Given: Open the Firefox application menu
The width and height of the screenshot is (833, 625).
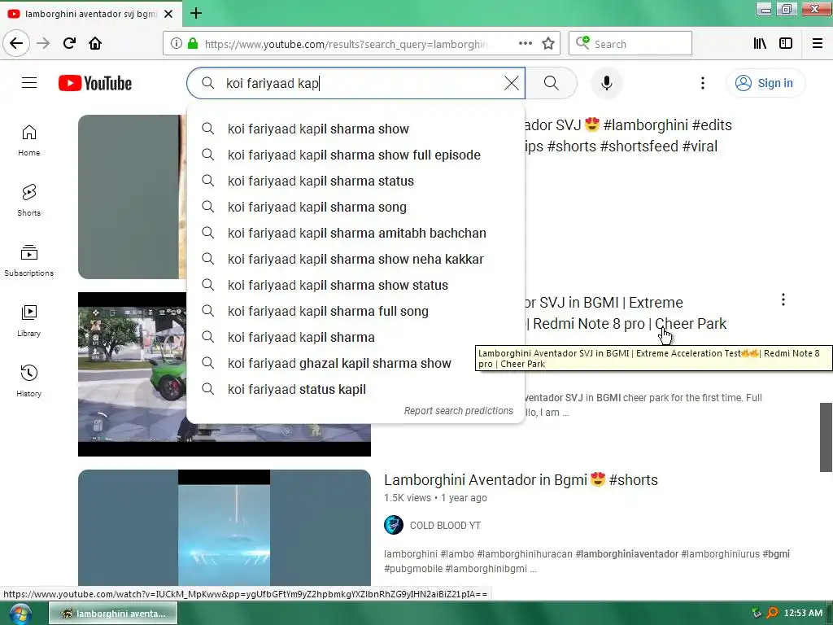Looking at the screenshot, I should 818,44.
